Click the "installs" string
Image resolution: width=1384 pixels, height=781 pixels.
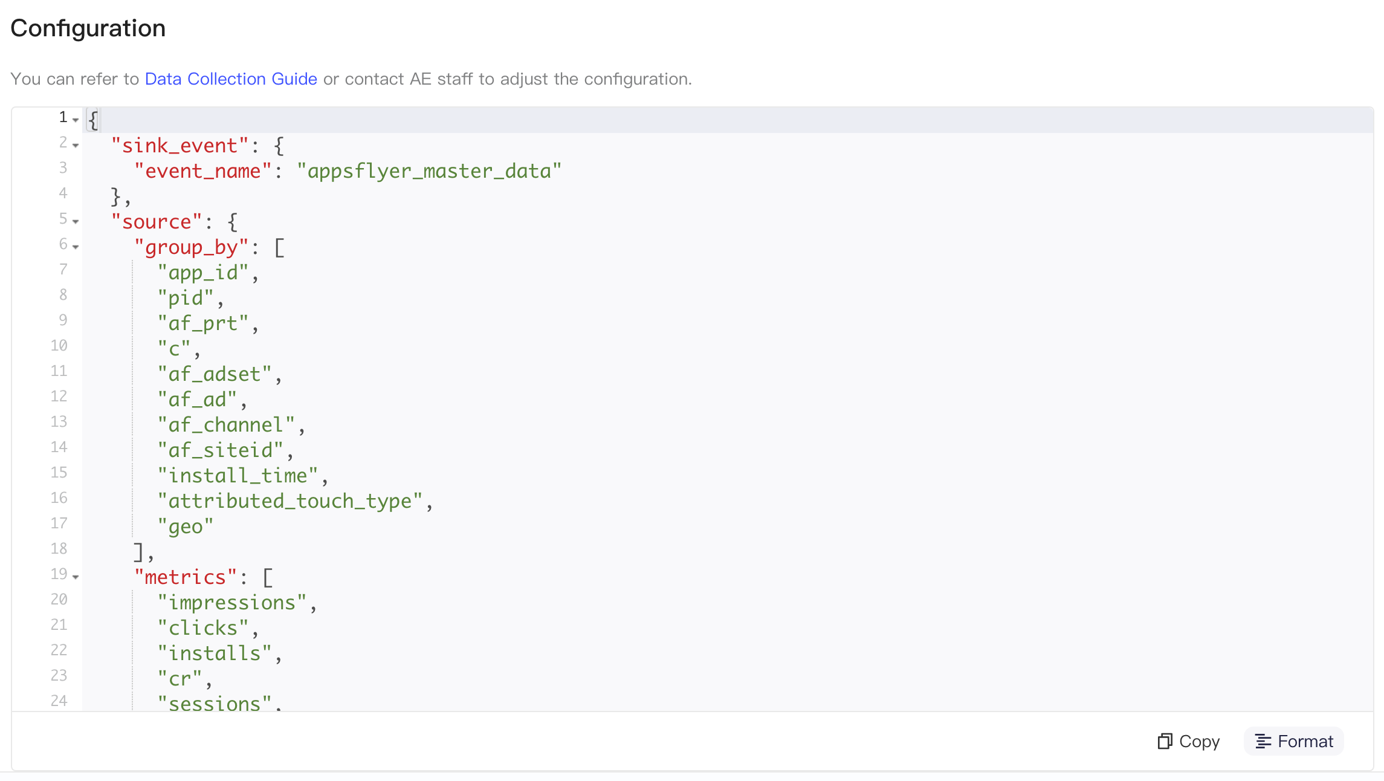pos(215,653)
